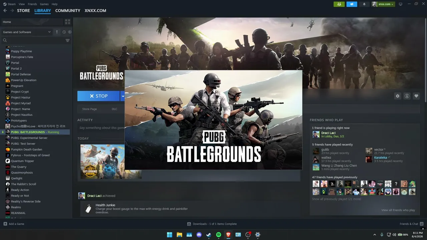
Task: Go to library Home
Action: tap(32, 22)
